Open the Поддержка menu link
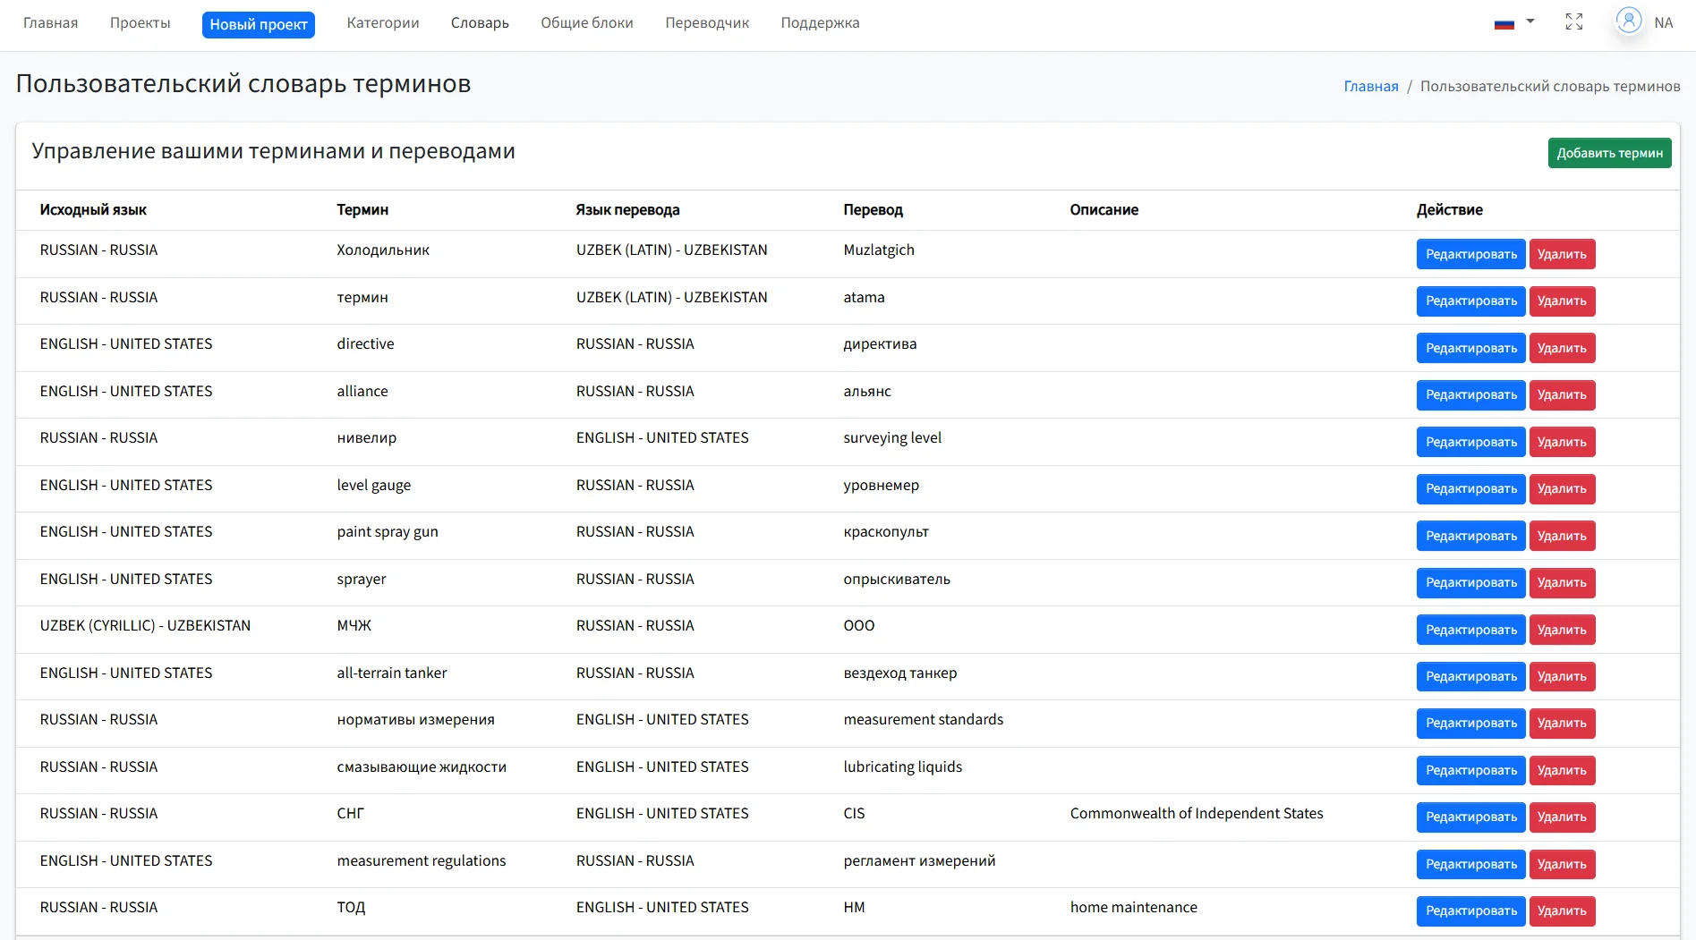Image resolution: width=1696 pixels, height=940 pixels. coord(820,22)
